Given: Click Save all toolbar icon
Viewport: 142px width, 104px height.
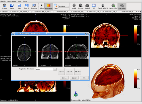Looking at the screenshot, I should point(27,6).
